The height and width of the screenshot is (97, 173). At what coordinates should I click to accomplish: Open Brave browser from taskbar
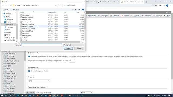click(38, 95)
